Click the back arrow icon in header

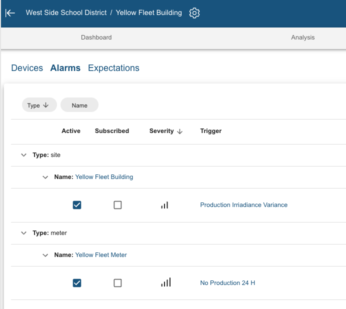pos(10,13)
